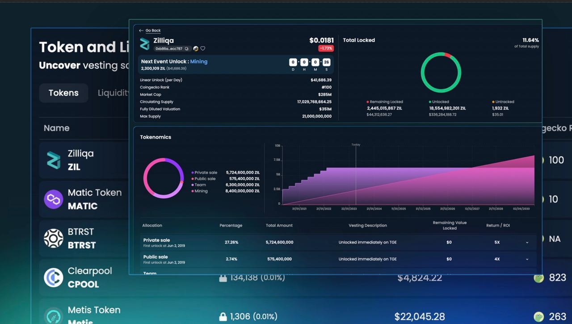Click the CoinGecko icon next to rank 823
Viewport: 572px width, 324px height.
[538, 278]
